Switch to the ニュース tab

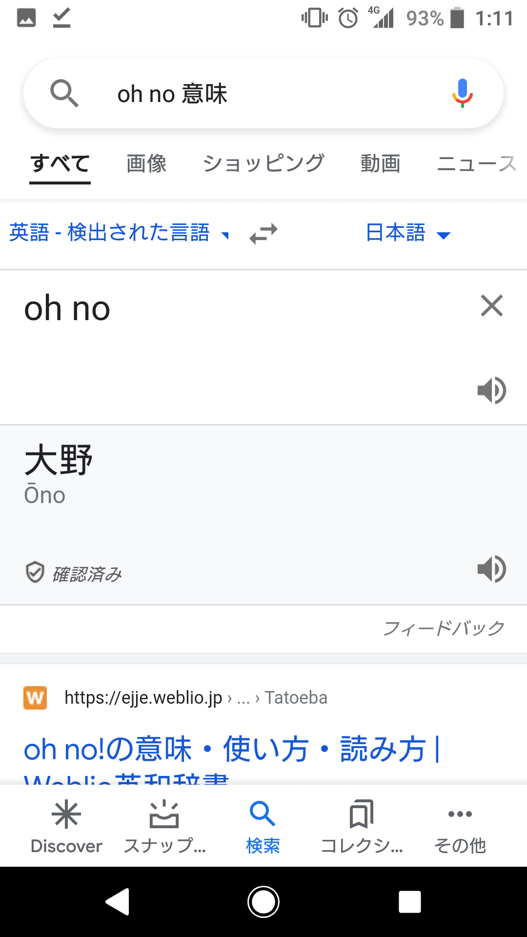coord(477,164)
